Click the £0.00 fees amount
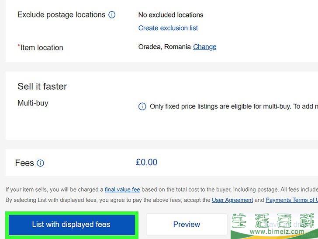 pyautogui.click(x=147, y=162)
